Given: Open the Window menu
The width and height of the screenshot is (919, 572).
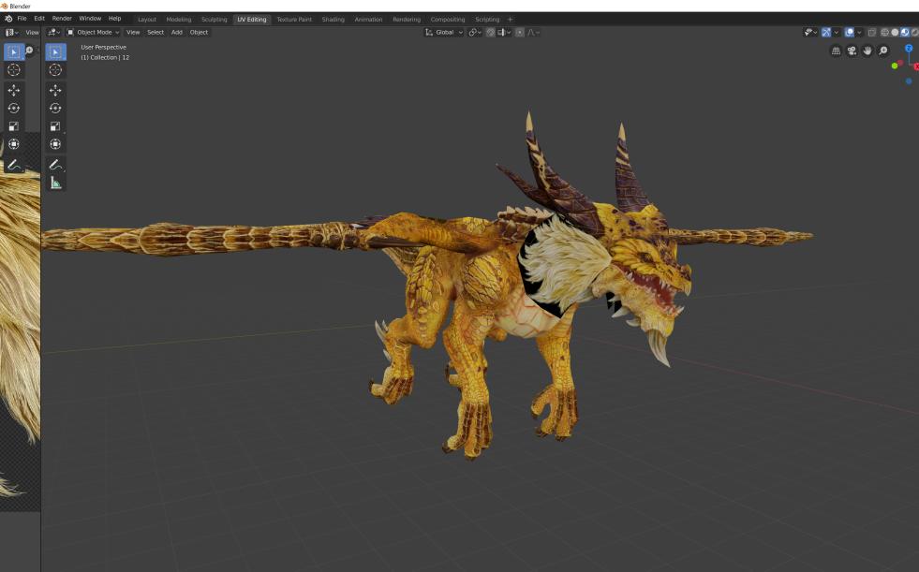Looking at the screenshot, I should [90, 19].
